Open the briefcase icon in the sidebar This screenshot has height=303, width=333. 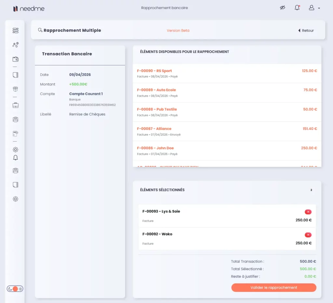(15, 105)
